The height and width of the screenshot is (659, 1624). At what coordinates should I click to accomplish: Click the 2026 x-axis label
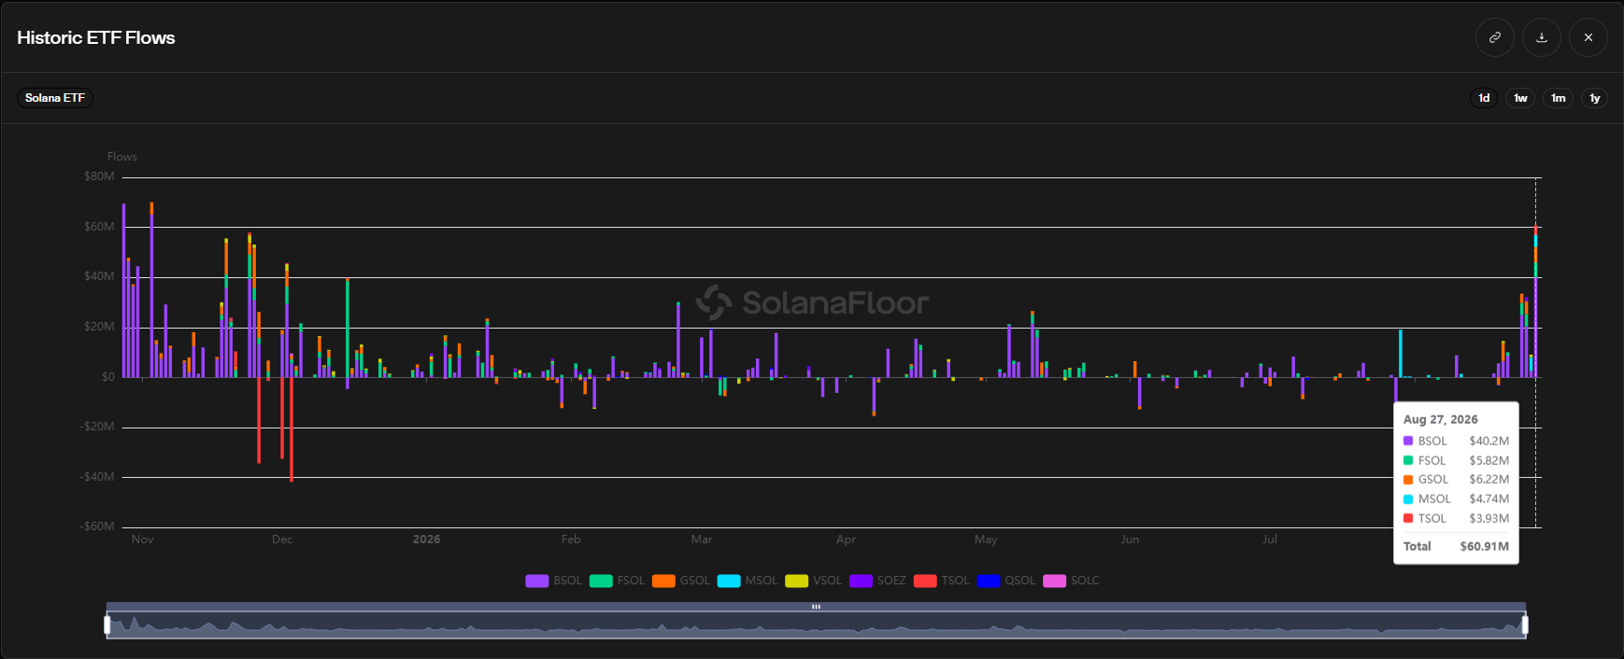(426, 540)
